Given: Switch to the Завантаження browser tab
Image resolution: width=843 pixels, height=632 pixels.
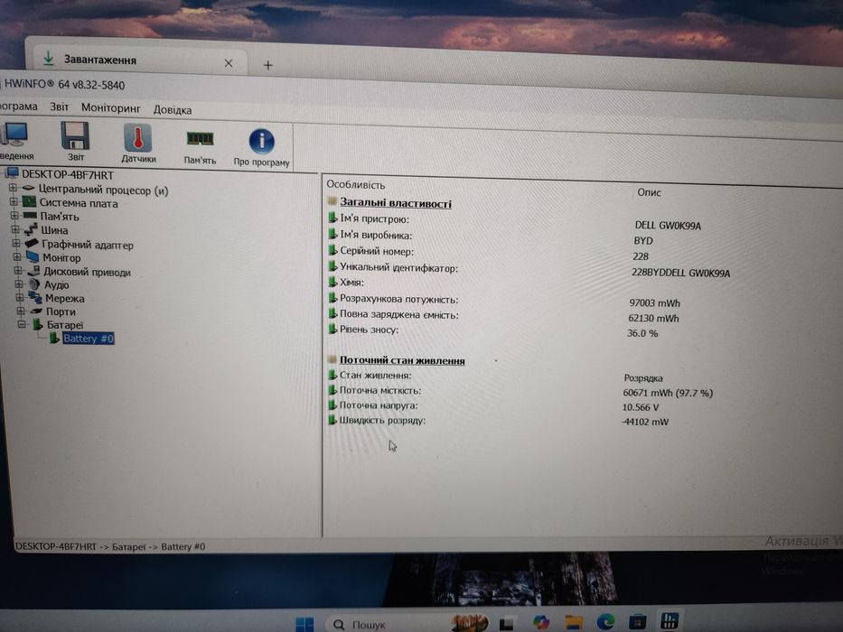Looking at the screenshot, I should [x=140, y=60].
